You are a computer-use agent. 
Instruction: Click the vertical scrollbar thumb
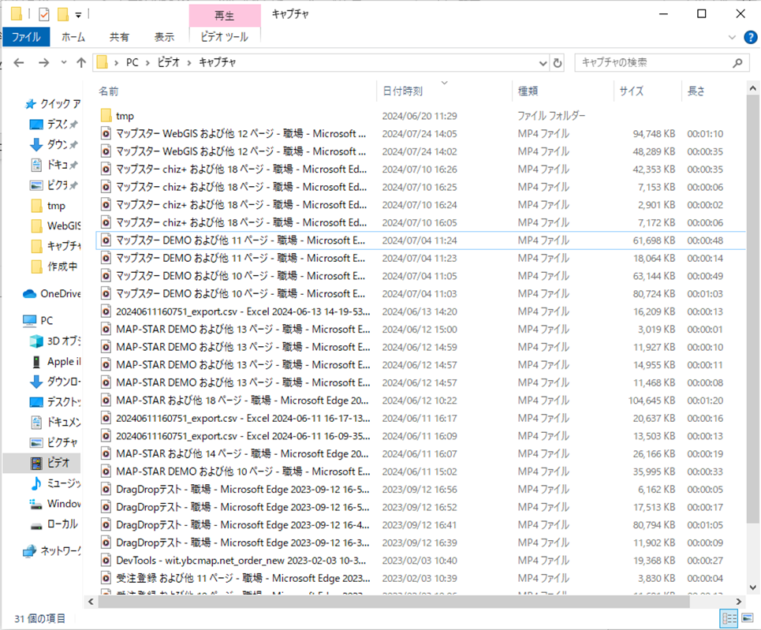tap(753, 308)
